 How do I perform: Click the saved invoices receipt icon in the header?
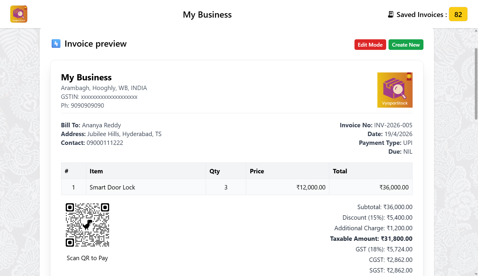(390, 14)
